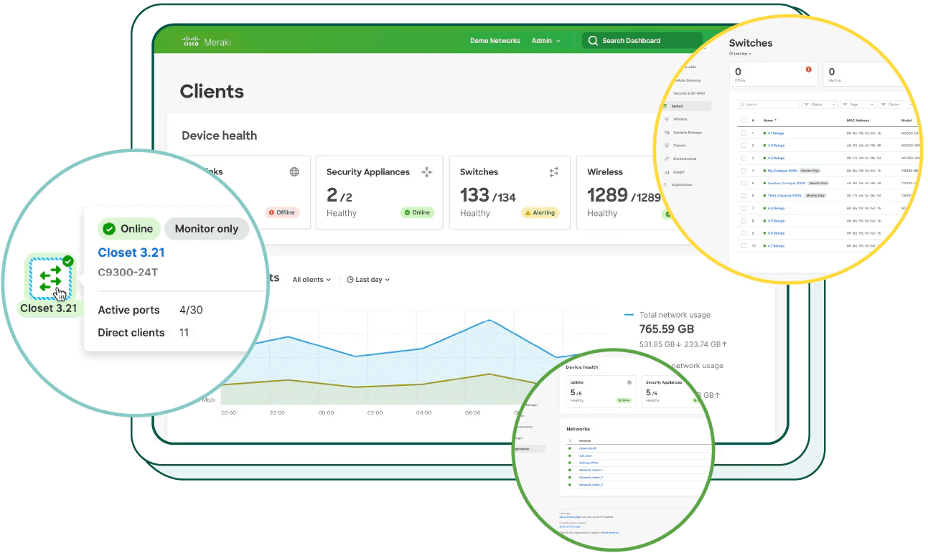This screenshot has height=553, width=928.
Task: Open the Admin dropdown menu
Action: pos(545,41)
